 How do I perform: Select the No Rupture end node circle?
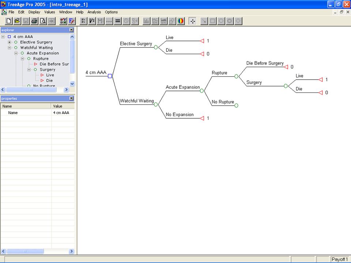tap(237, 105)
